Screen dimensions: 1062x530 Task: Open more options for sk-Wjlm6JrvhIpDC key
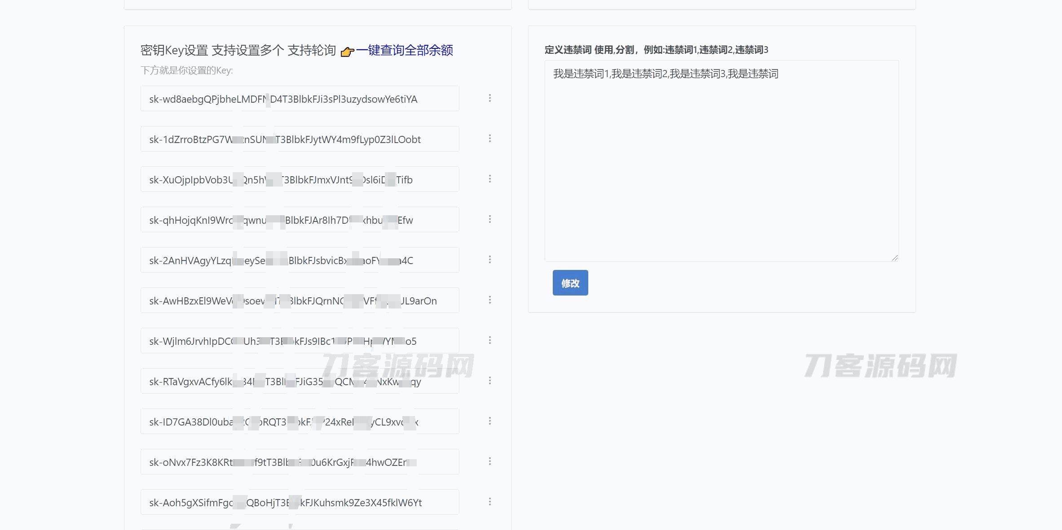(489, 340)
